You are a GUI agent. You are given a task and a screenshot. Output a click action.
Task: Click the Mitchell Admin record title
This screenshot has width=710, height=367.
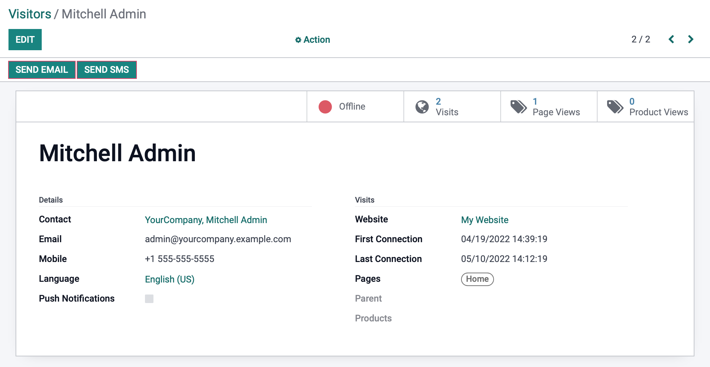[x=117, y=153]
